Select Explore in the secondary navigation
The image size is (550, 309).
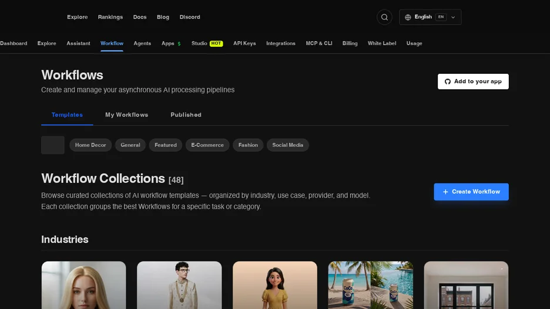pyautogui.click(x=46, y=43)
